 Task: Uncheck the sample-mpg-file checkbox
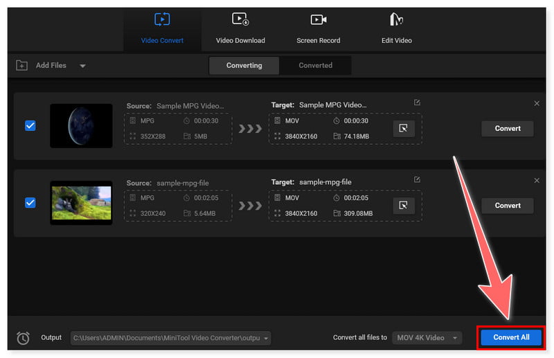tap(30, 203)
